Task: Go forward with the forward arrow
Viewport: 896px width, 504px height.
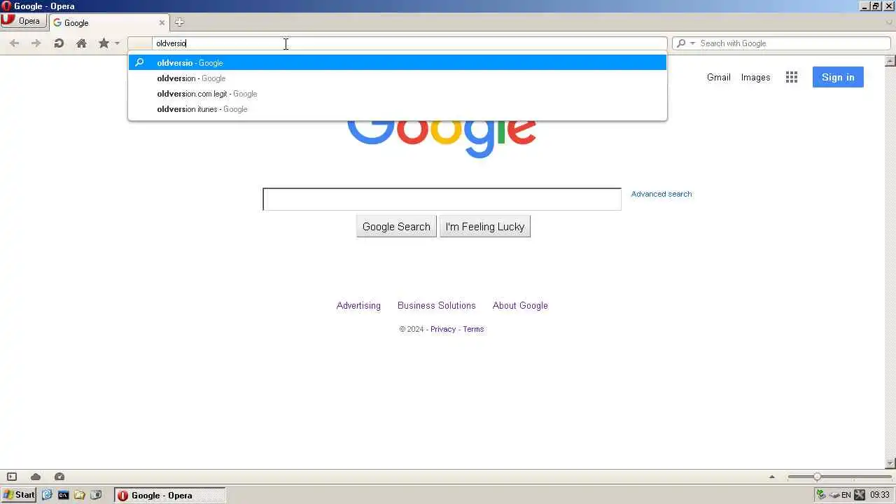Action: 36,43
